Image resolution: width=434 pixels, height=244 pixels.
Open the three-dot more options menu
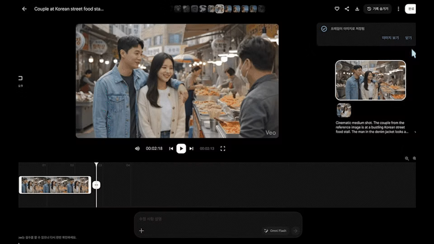(398, 9)
